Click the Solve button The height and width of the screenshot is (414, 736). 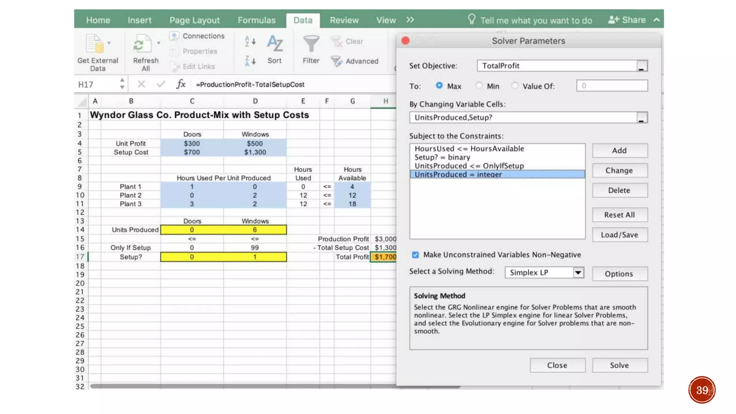point(620,365)
